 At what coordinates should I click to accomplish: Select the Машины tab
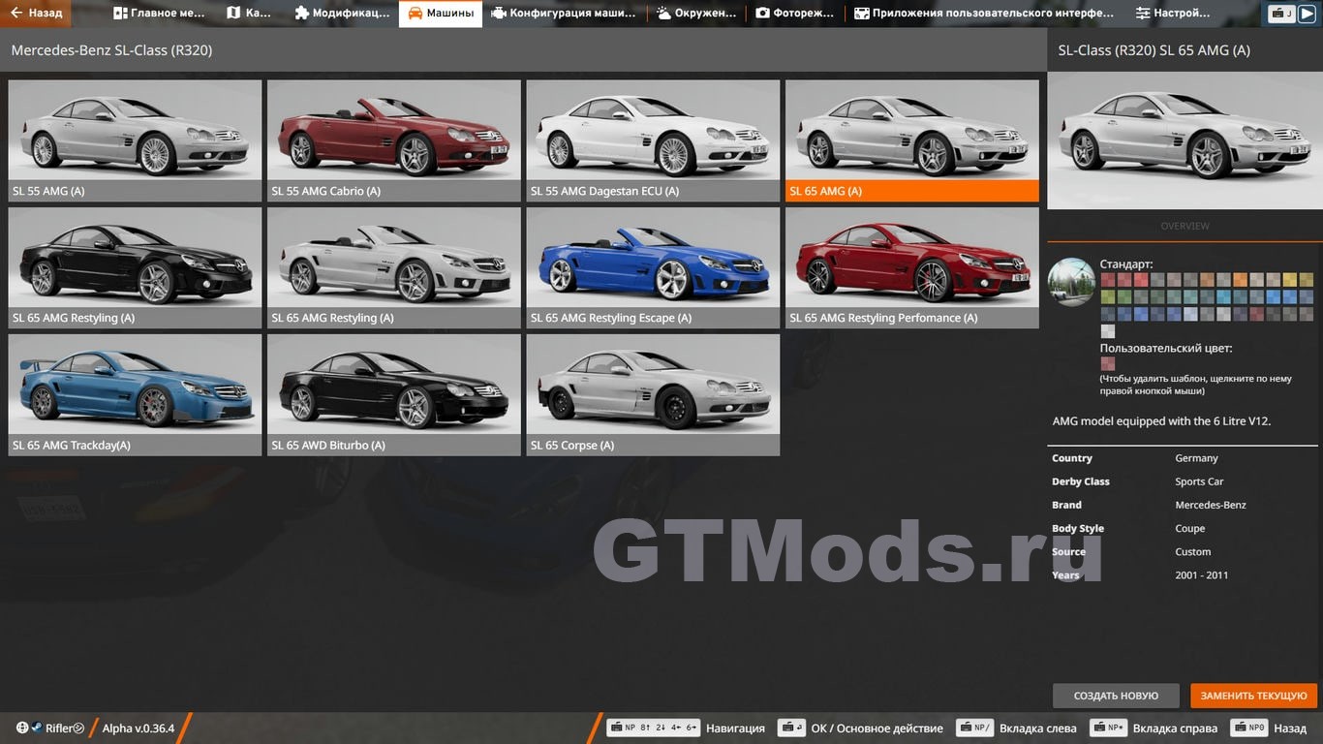point(441,14)
